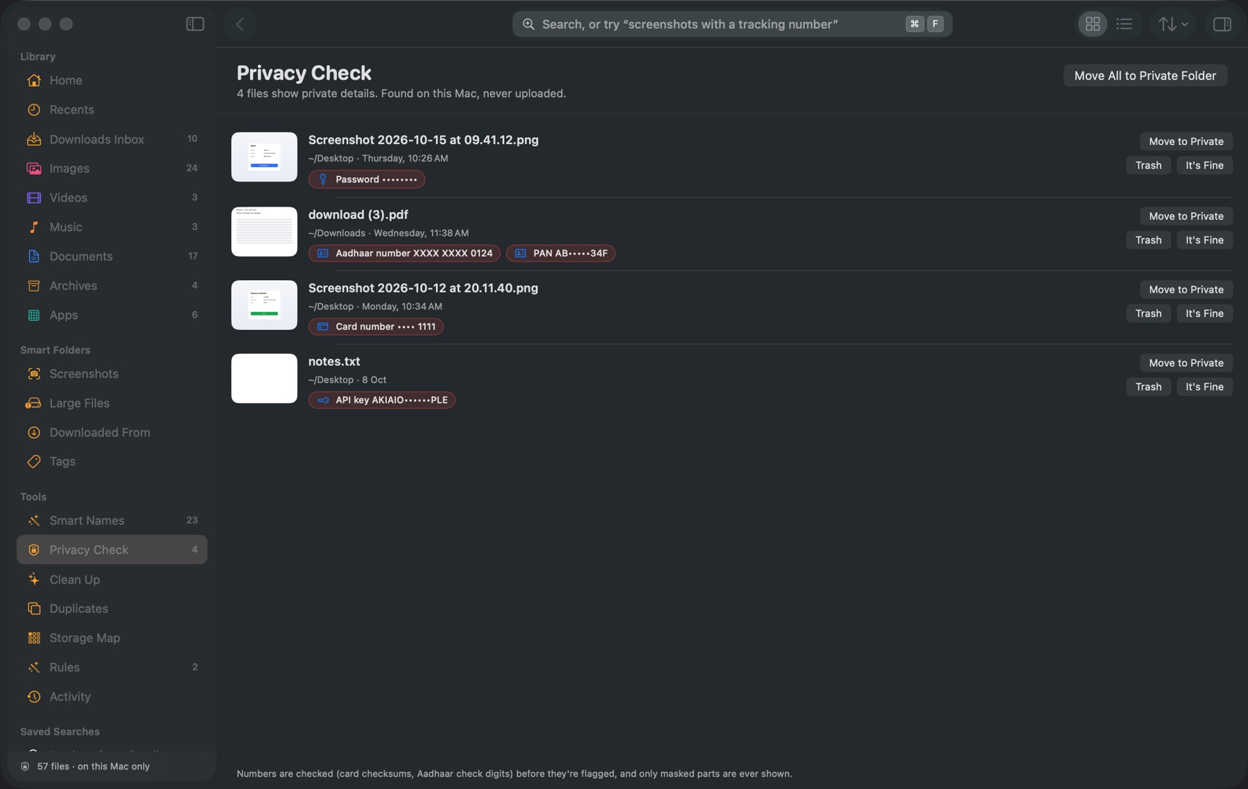
Task: Open Rules icon in Tools
Action: 33,667
